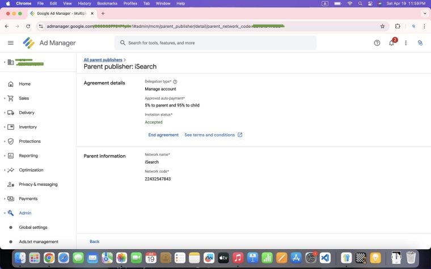Open the help question mark icon
Screen dimensions: 431x269
[377, 43]
